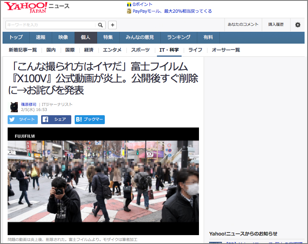Click the Twitter bird icon

(12, 119)
